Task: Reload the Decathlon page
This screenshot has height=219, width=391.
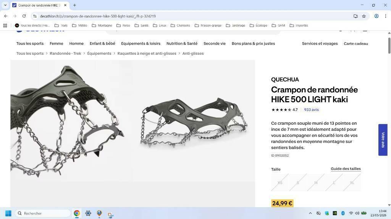Action: pos(24,16)
